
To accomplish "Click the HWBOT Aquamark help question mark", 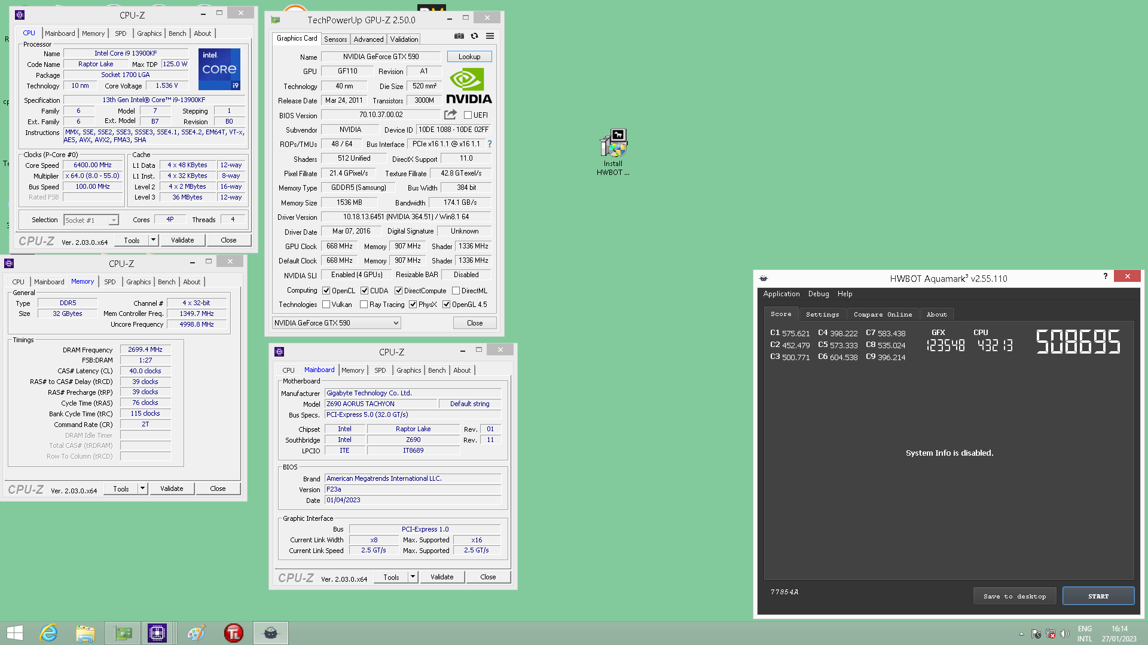I will (x=1106, y=276).
